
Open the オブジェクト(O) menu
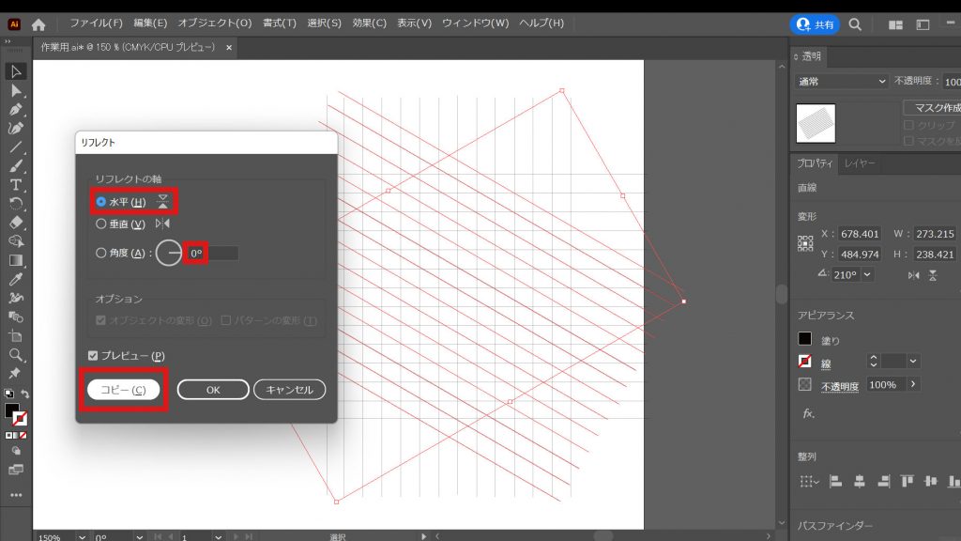[215, 23]
